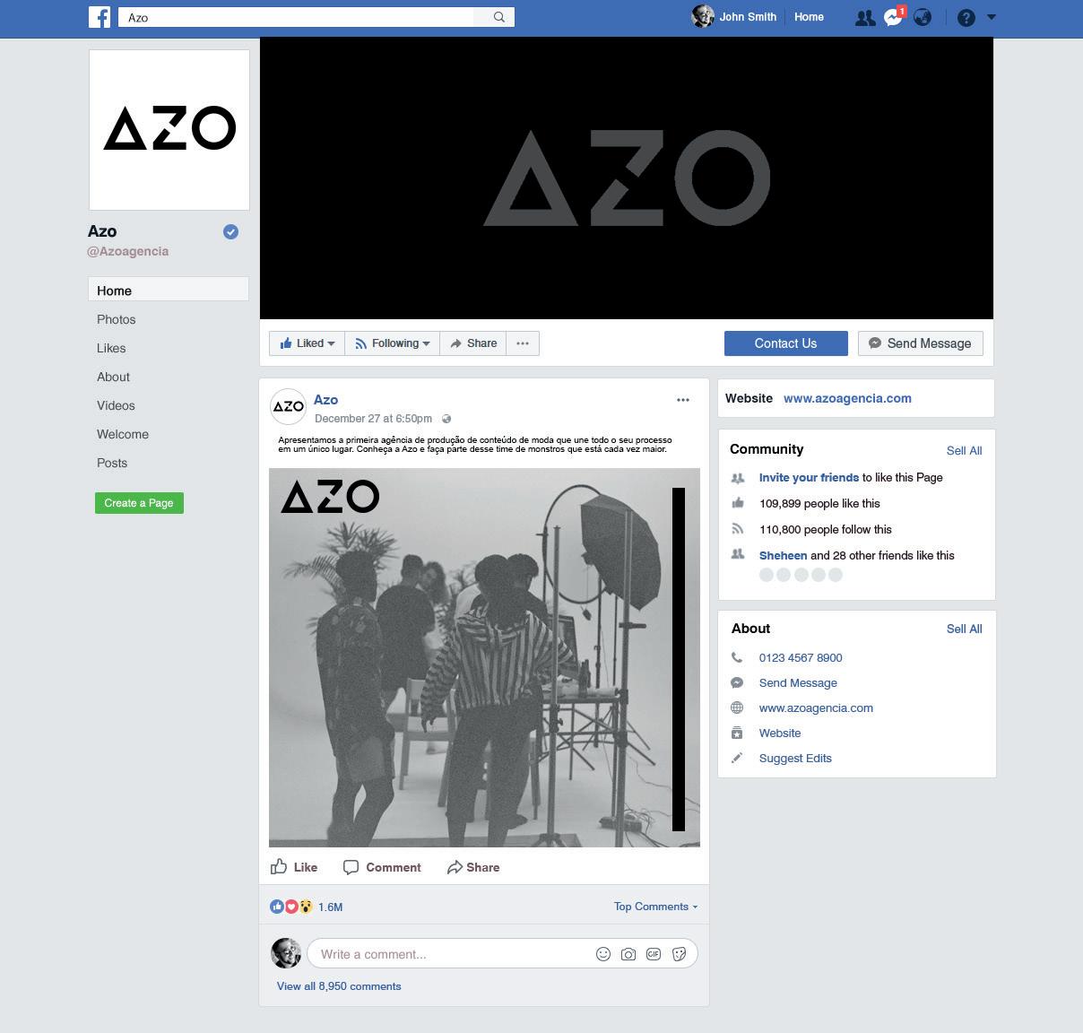Open the Azo page profile picture
The image size is (1083, 1033).
[x=169, y=130]
